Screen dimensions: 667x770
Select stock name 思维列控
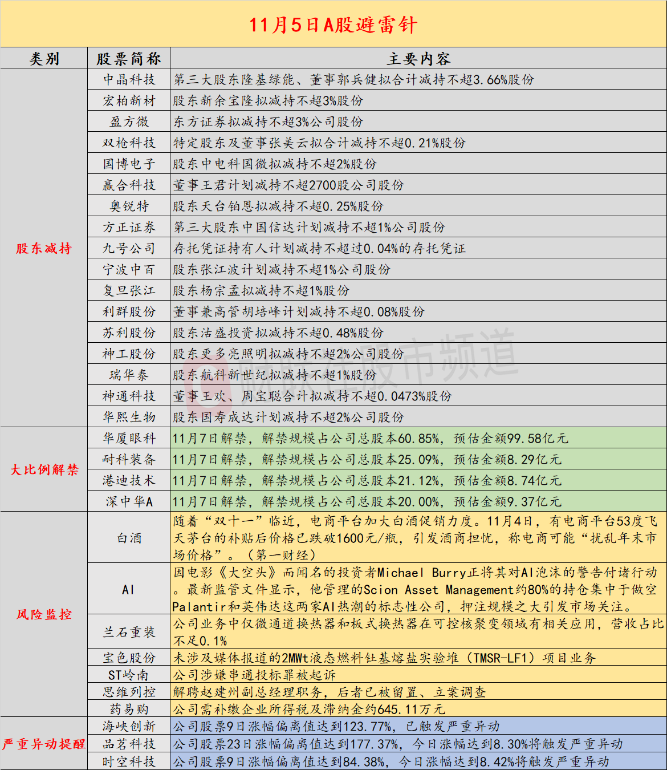coord(129,692)
